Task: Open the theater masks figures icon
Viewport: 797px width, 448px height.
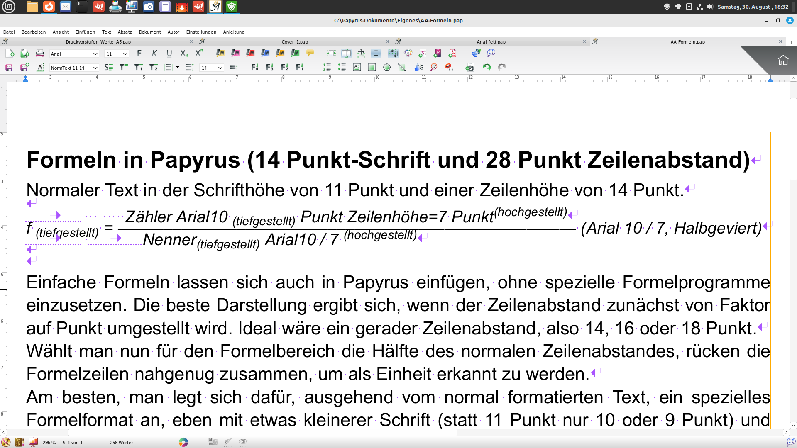Action: pos(476,53)
